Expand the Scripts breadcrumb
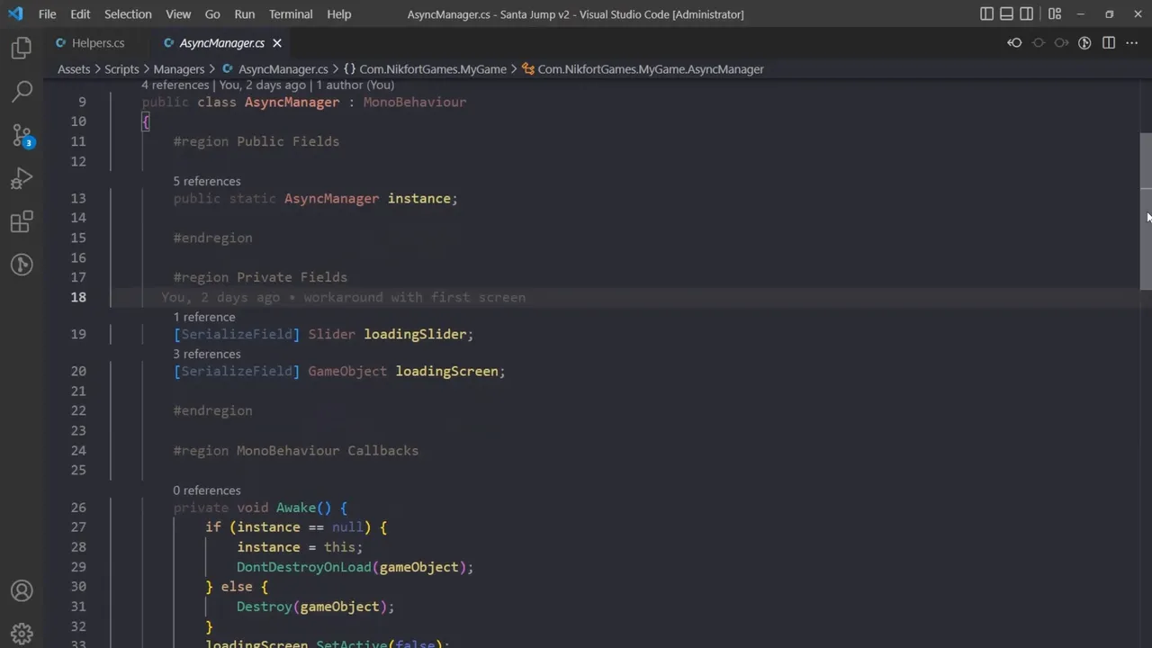The height and width of the screenshot is (648, 1152). click(x=121, y=69)
